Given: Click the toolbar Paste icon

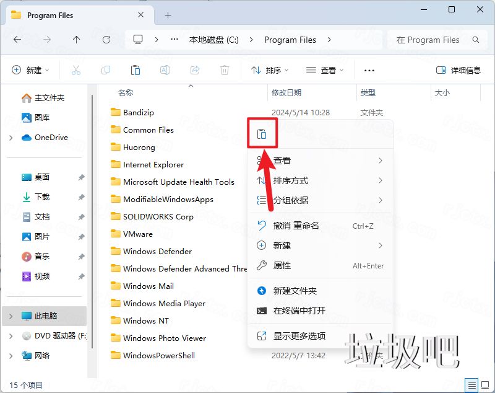Looking at the screenshot, I should coord(136,69).
